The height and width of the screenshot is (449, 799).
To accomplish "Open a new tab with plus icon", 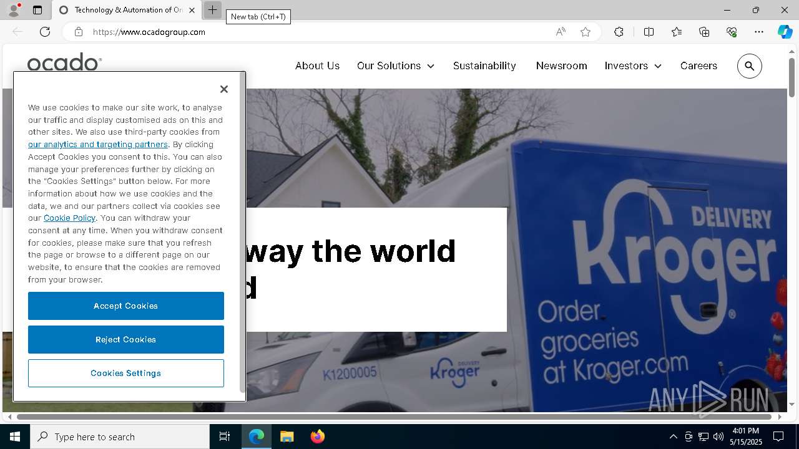I will 212,10.
